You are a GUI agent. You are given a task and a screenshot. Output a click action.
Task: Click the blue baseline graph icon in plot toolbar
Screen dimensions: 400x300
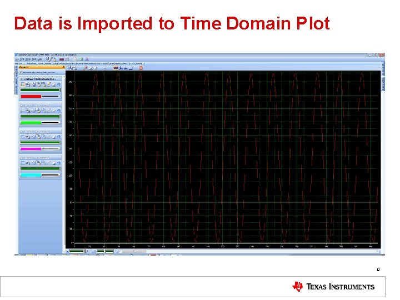pos(131,68)
